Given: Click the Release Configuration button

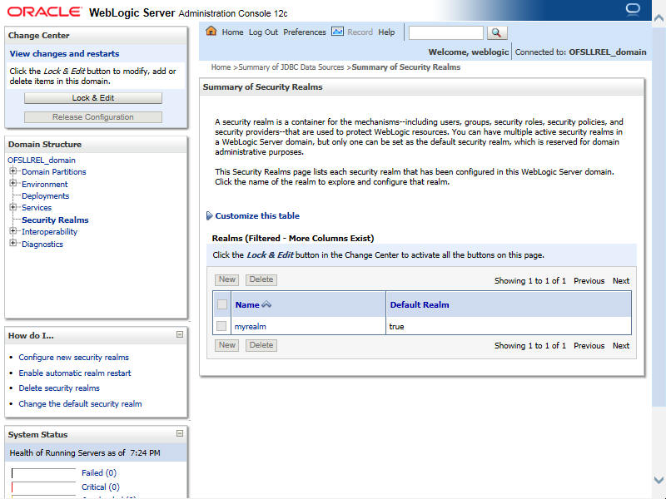Looking at the screenshot, I should click(93, 117).
